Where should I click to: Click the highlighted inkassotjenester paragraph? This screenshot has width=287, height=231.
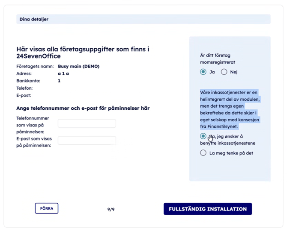click(230, 109)
